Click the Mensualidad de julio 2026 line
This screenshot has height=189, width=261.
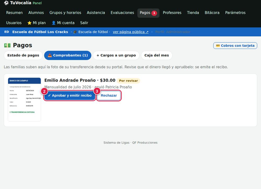tap(88, 87)
